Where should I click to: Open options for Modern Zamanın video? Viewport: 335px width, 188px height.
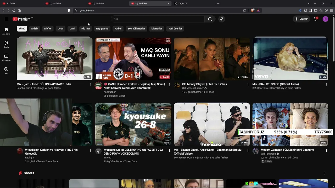coord(326,150)
